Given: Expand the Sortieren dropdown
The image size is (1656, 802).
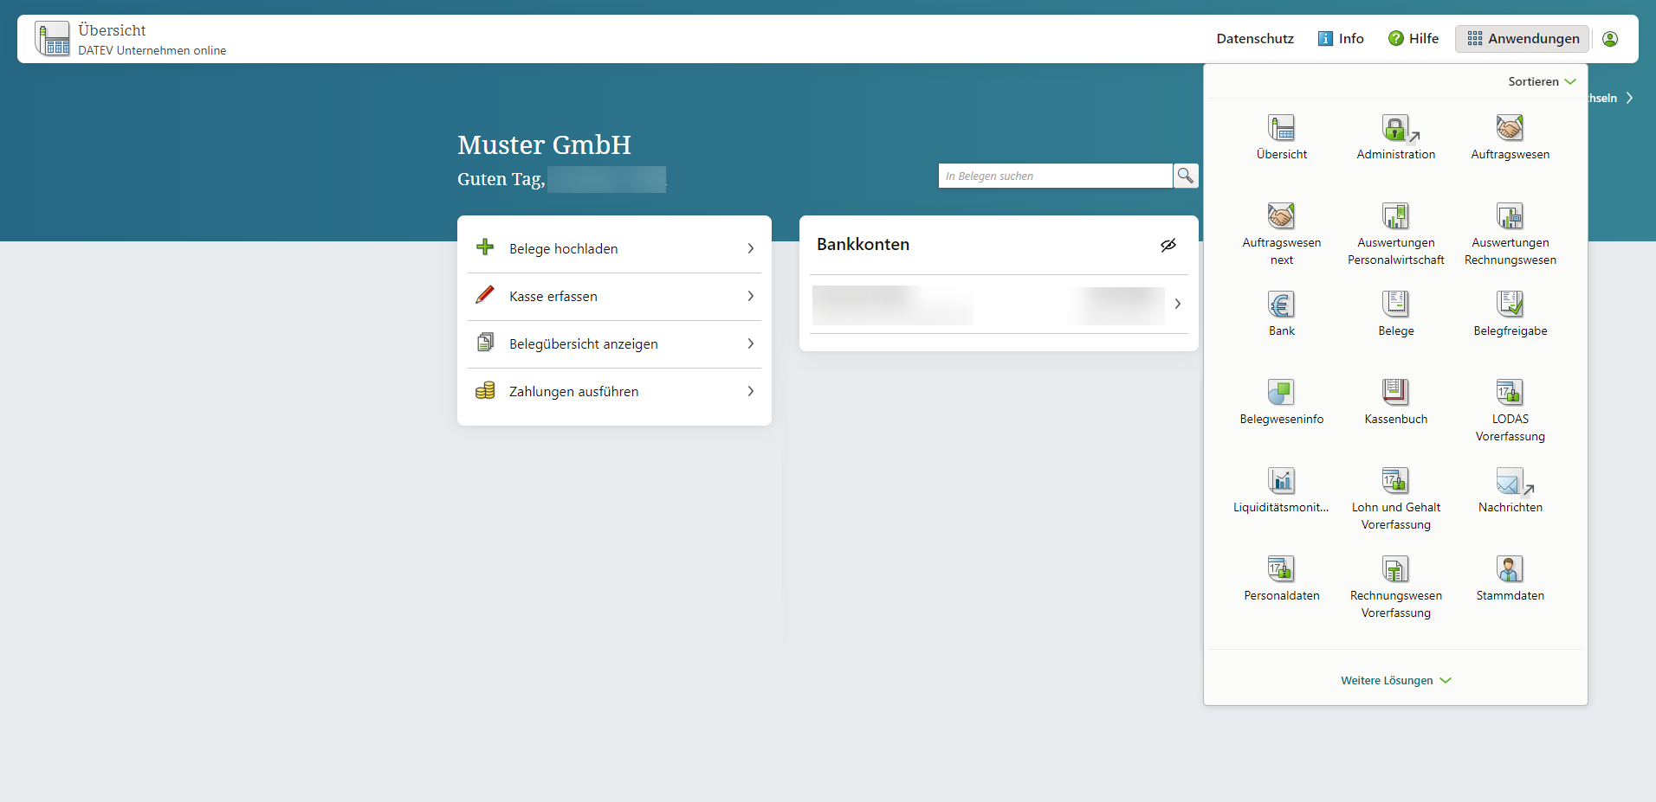Looking at the screenshot, I should click(x=1541, y=80).
